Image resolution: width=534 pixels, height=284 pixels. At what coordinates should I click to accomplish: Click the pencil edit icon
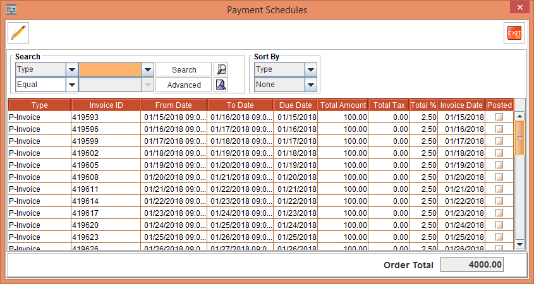20,32
